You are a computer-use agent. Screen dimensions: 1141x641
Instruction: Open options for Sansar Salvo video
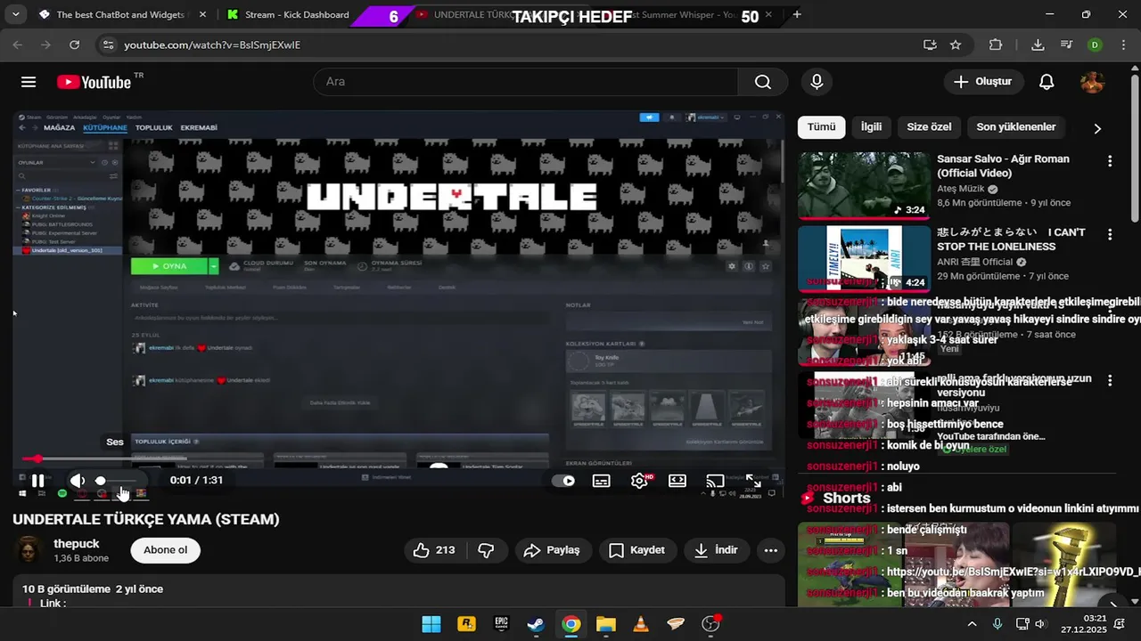[x=1110, y=161]
